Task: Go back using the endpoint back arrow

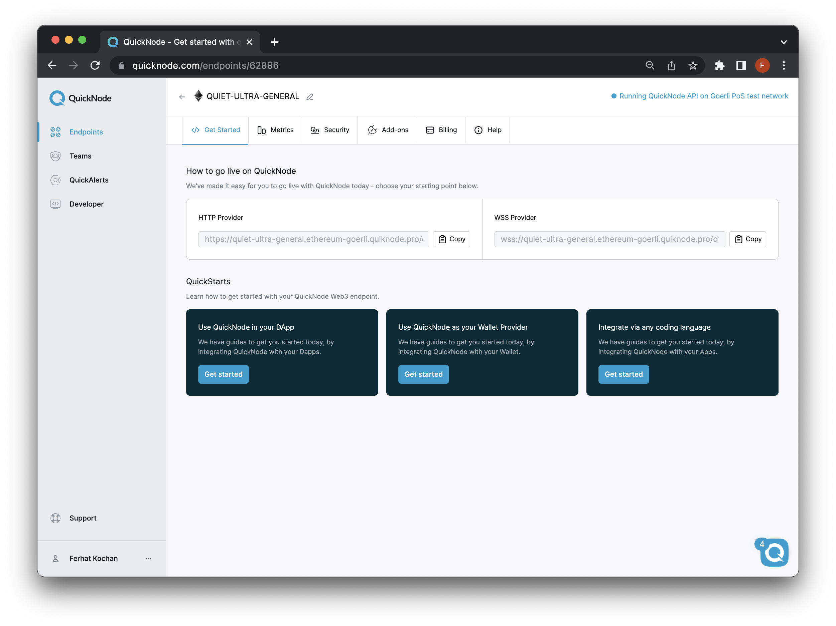Action: [182, 97]
